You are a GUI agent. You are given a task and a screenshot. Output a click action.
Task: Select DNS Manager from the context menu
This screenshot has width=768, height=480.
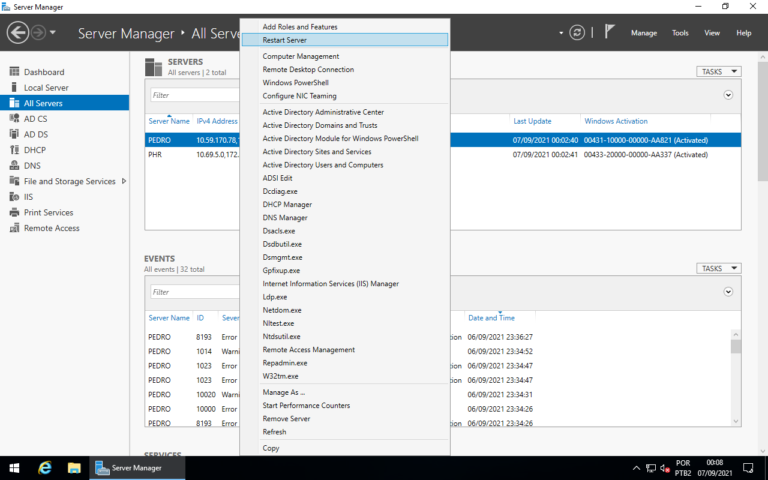[285, 217]
